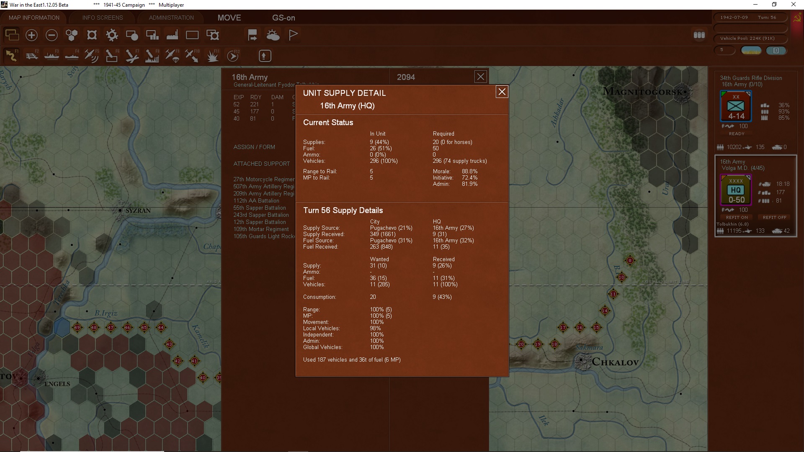Viewport: 804px width, 452px height.
Task: Open the MAP INFORMATION tab
Action: pyautogui.click(x=34, y=18)
